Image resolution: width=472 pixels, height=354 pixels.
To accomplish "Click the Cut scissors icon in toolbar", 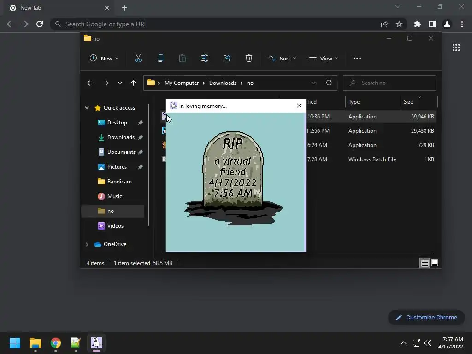I will click(138, 58).
